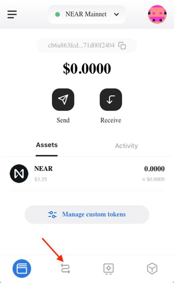Screen dimensions: 174x283
Task: Open the cube icon tab in the bottom bar
Action: tap(152, 268)
